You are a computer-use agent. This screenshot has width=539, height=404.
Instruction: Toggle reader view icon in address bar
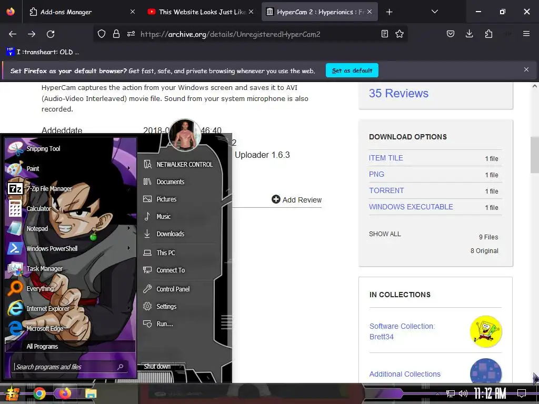385,34
